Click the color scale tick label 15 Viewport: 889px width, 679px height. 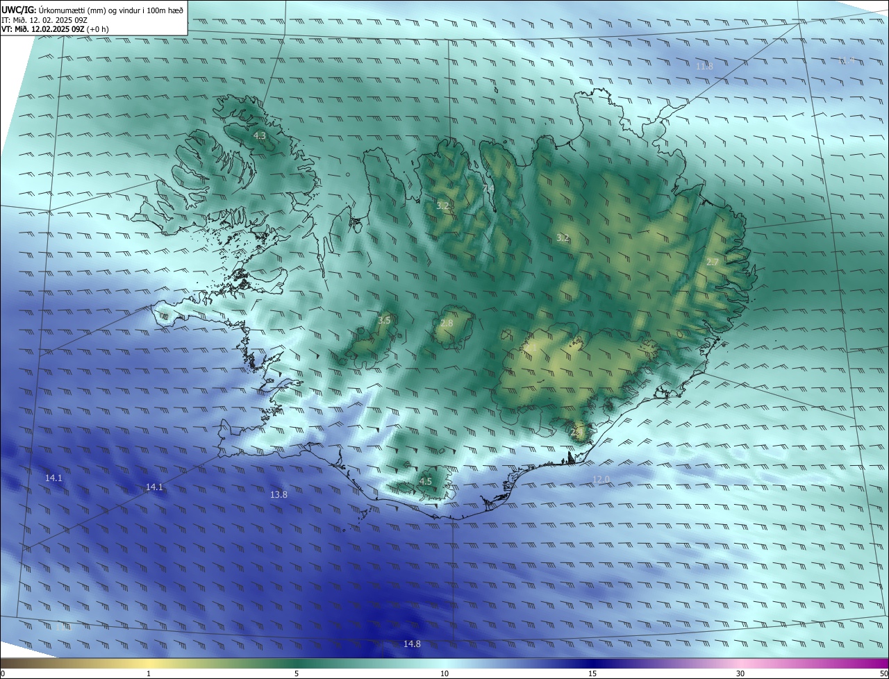[592, 673]
